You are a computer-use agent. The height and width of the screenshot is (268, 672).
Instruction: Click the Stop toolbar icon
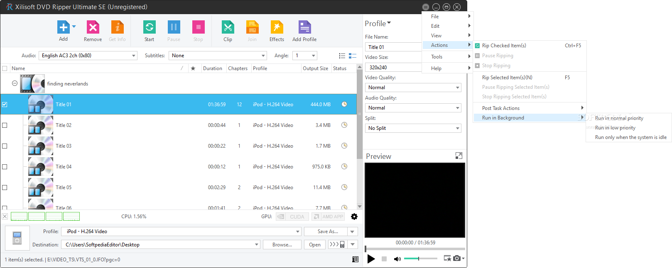(x=198, y=27)
